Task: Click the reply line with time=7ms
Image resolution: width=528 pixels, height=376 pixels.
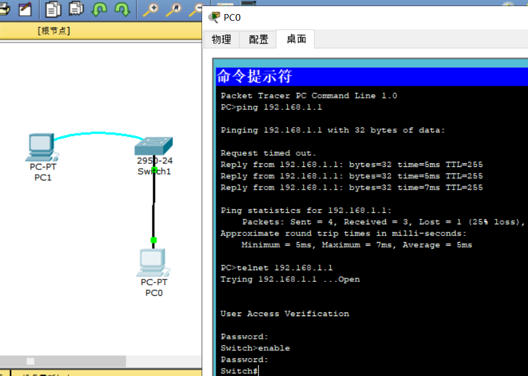Action: [x=352, y=188]
